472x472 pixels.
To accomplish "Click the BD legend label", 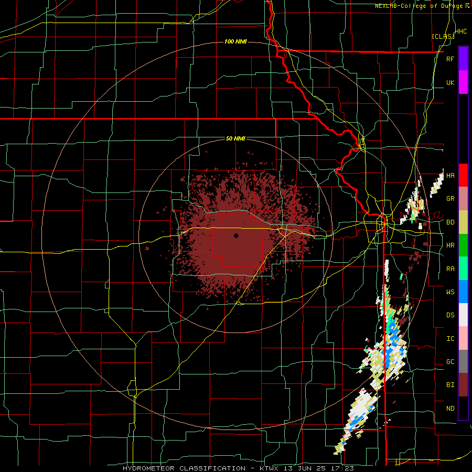I will tap(450, 222).
